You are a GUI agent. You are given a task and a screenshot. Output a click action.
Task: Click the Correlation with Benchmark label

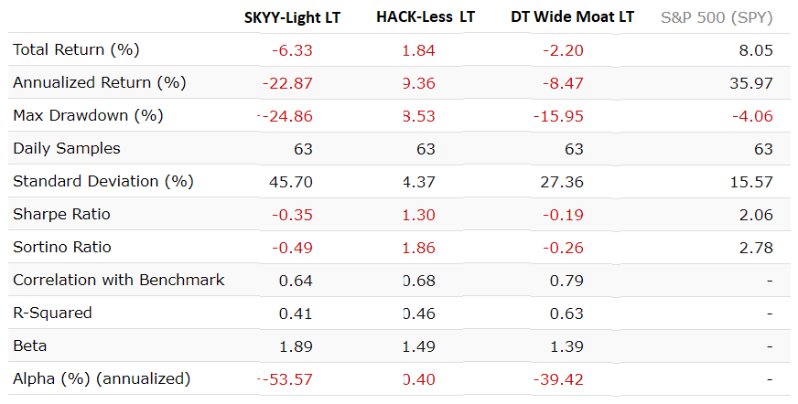point(119,280)
